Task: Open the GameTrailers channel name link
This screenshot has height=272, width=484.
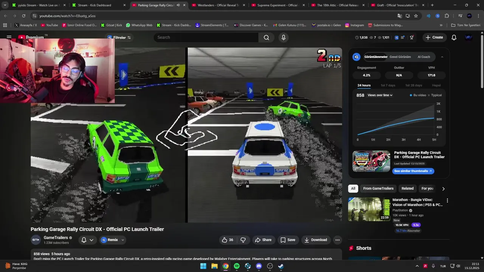Action: coord(56,238)
